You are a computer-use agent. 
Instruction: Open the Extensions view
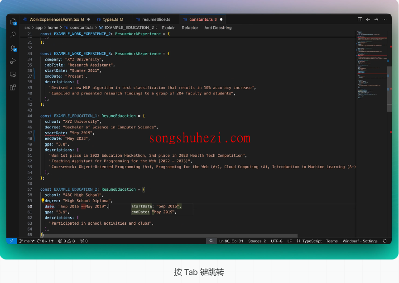(13, 87)
